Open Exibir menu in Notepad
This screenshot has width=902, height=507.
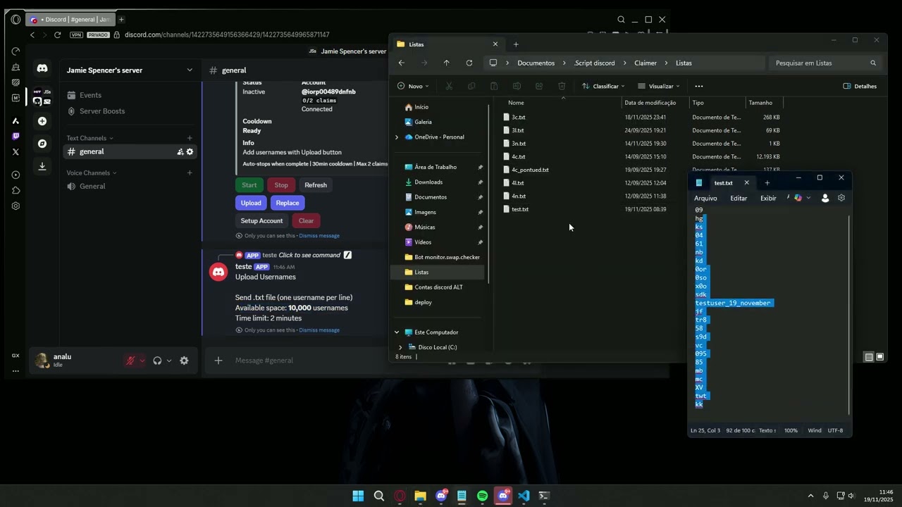tap(768, 198)
